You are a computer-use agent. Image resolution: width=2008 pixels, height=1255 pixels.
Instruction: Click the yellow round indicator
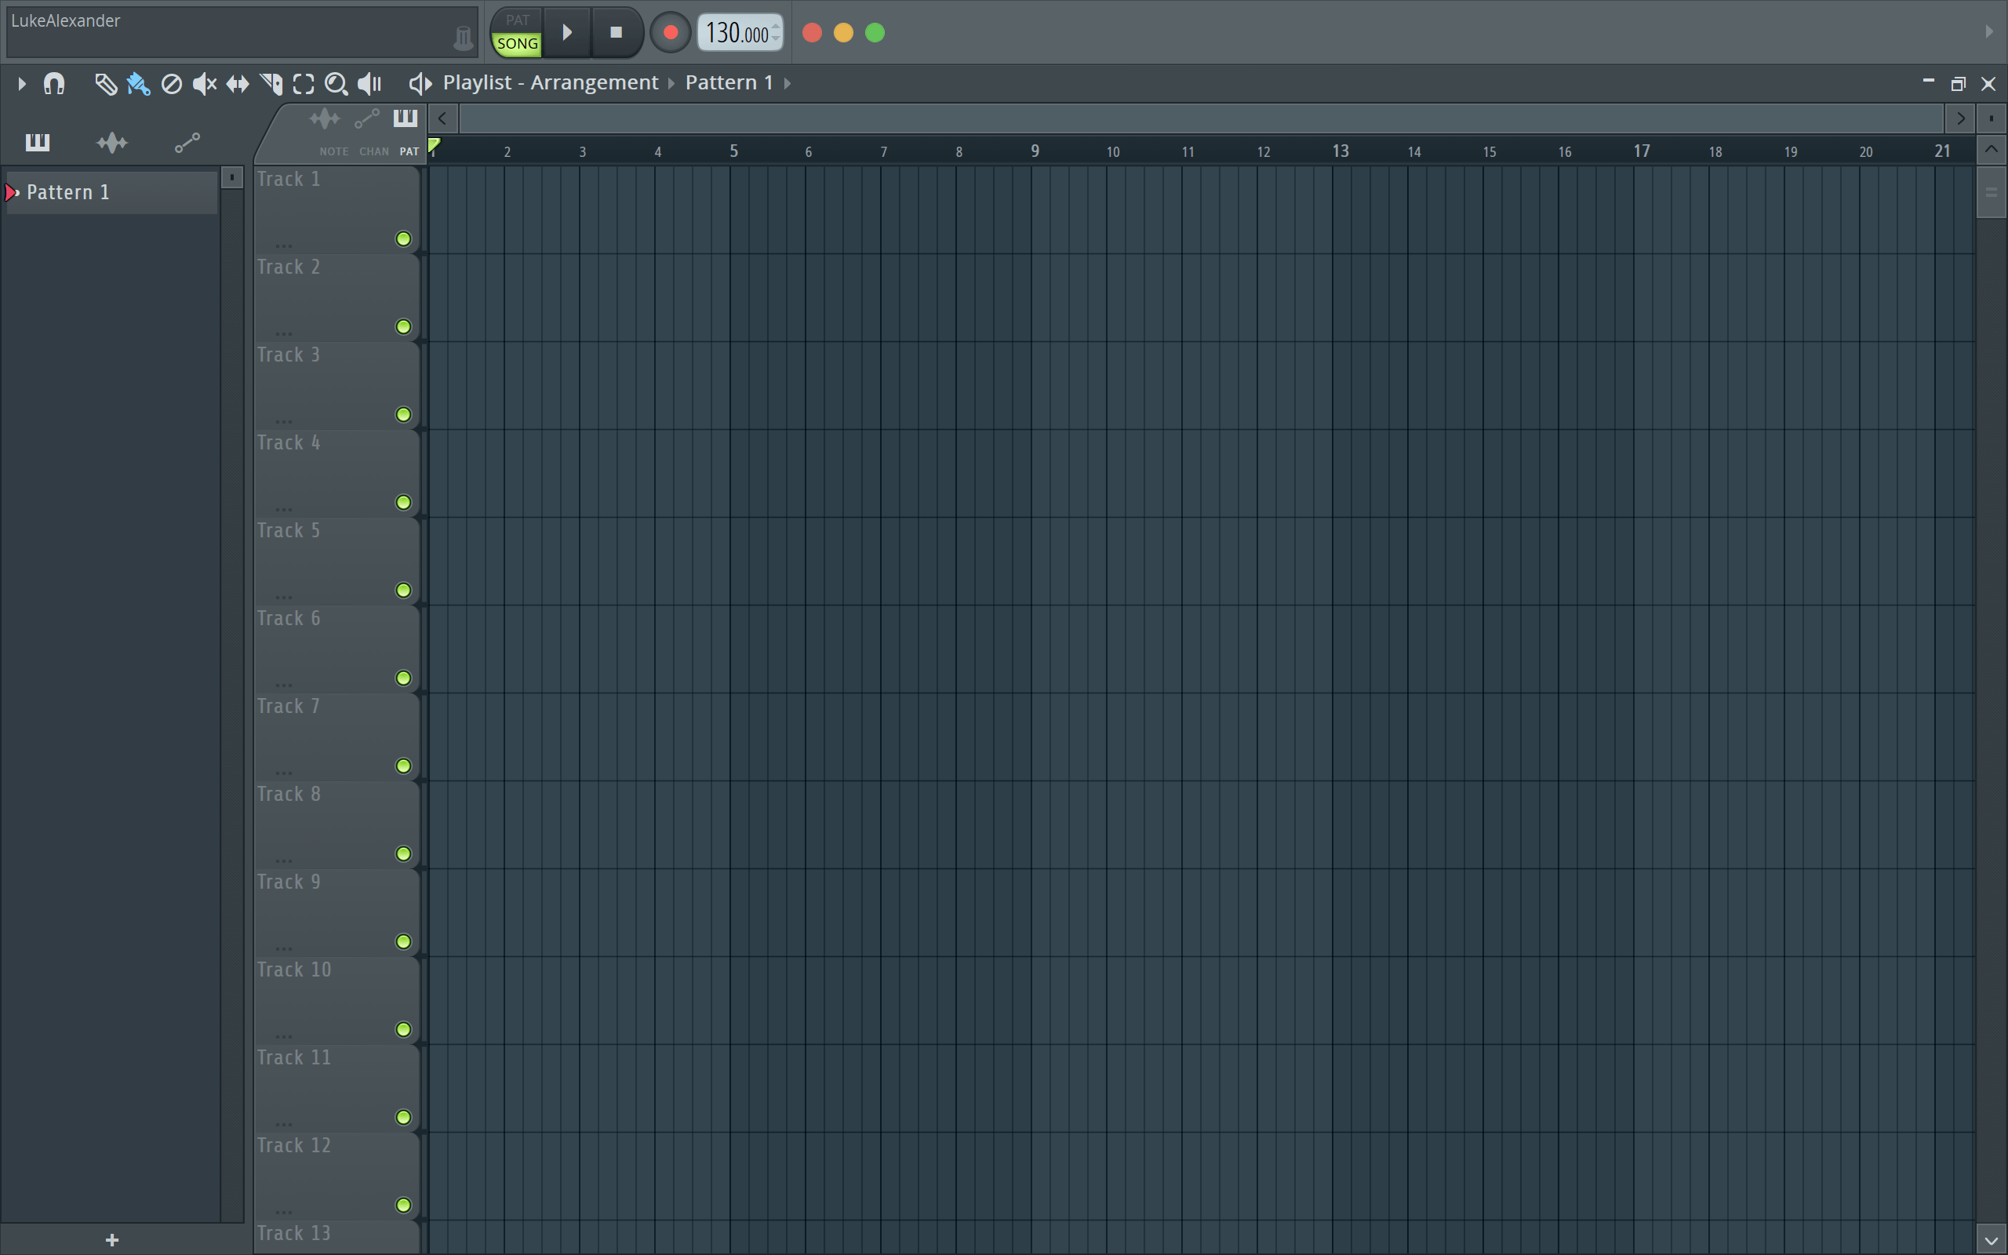(843, 32)
